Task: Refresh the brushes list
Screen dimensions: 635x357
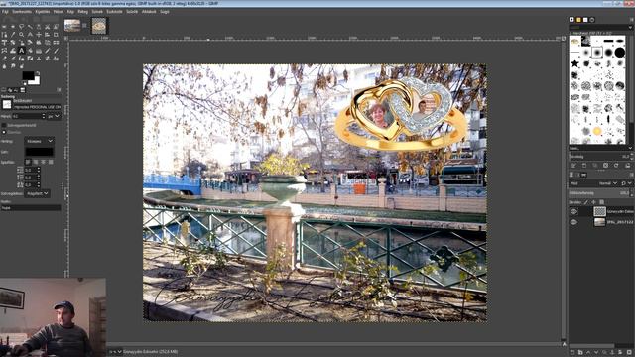Action: [616, 166]
